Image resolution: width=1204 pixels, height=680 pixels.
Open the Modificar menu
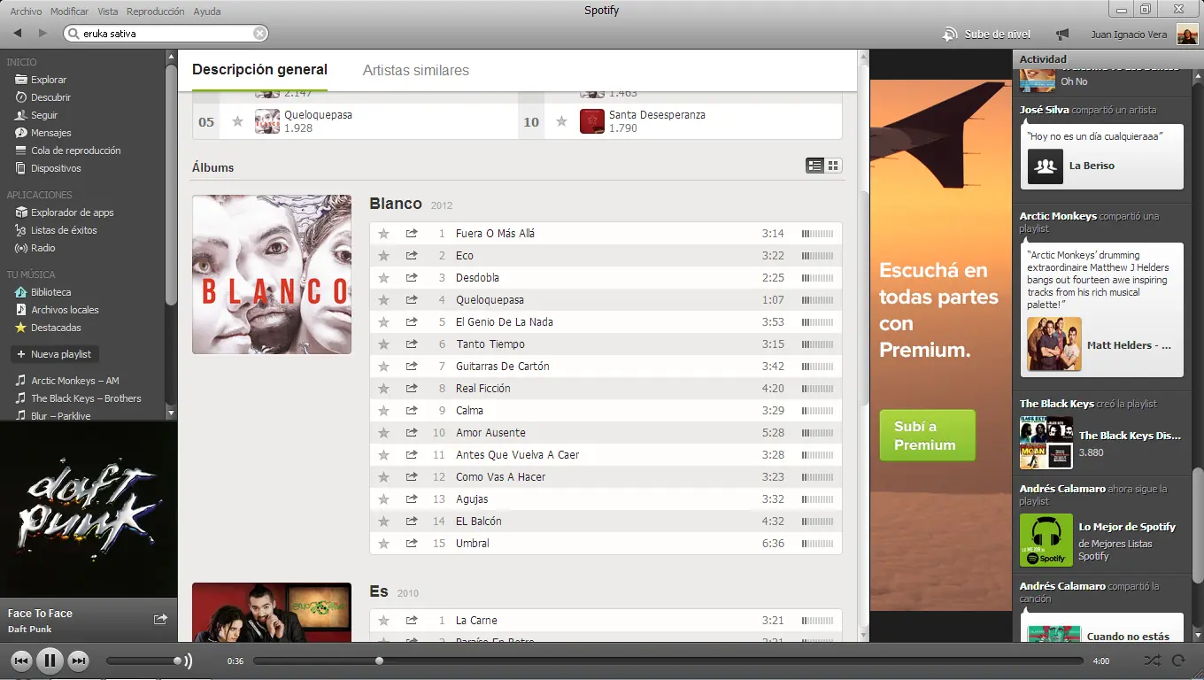point(69,12)
